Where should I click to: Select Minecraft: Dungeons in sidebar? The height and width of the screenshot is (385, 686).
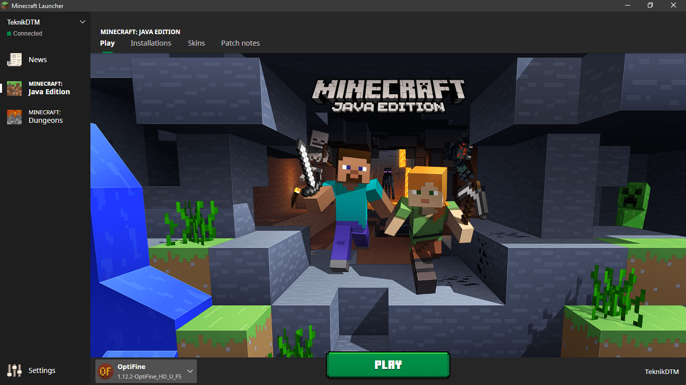[x=45, y=117]
